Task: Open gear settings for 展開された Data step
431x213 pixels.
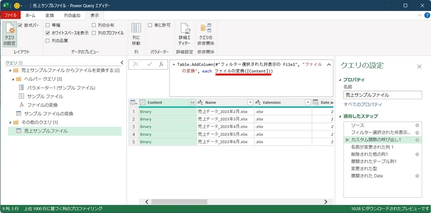Action: tap(417, 176)
